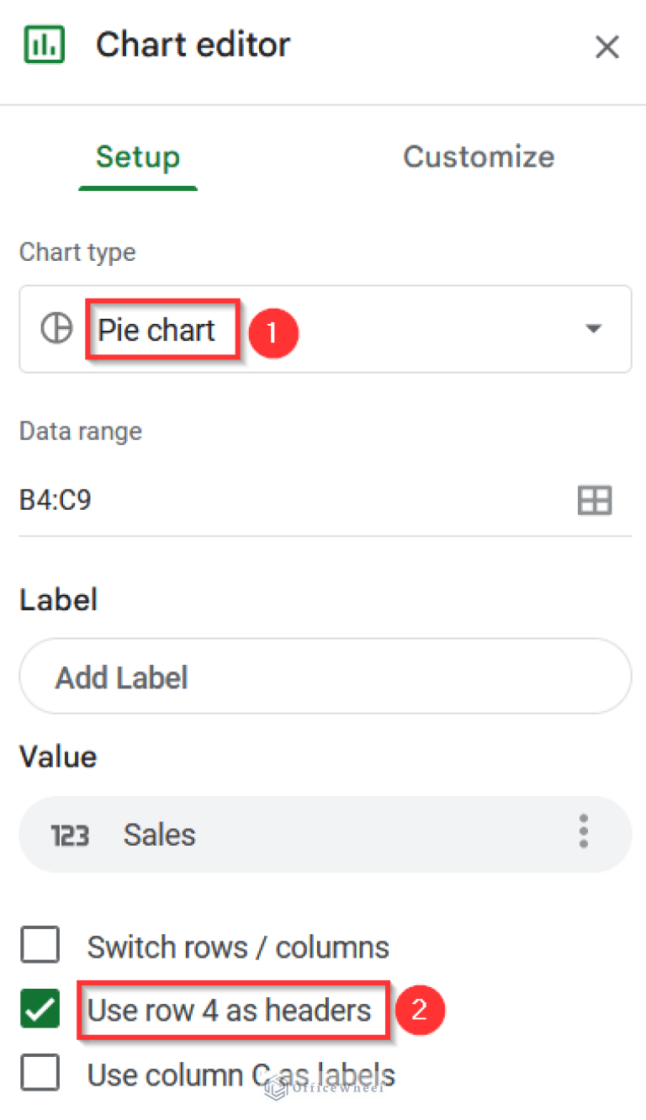Uncheck Use row 4 as headers
646x1120 pixels.
pos(38,1008)
